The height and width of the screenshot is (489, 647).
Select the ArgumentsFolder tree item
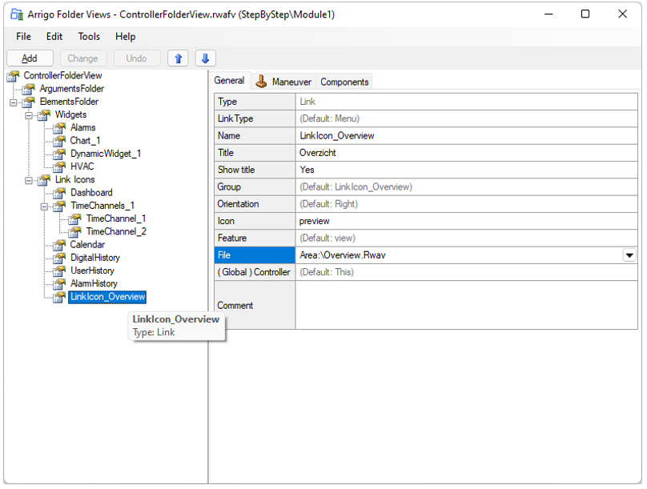pyautogui.click(x=72, y=89)
